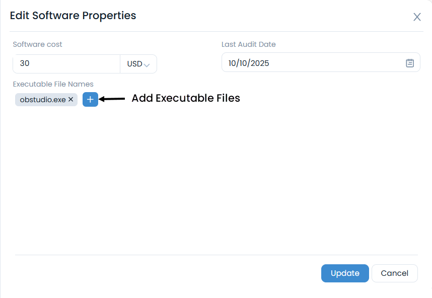
Task: Click the X to dismiss the dialog
Action: pos(417,17)
